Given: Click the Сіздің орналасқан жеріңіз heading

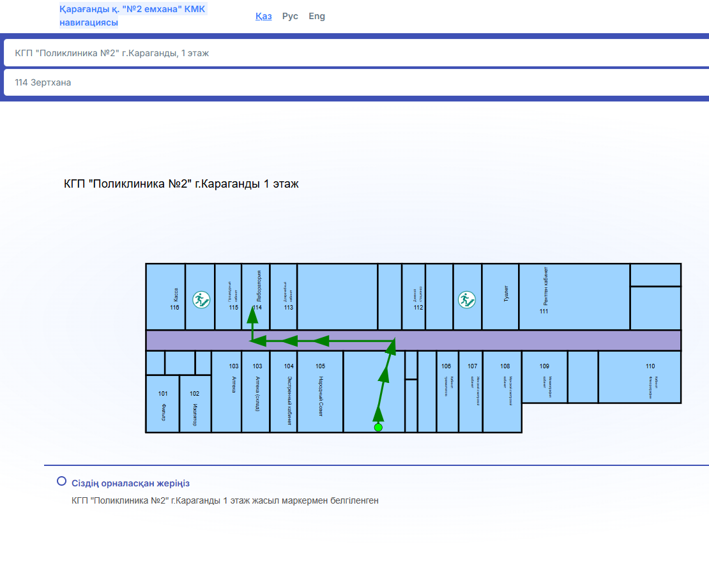Looking at the screenshot, I should click(131, 483).
